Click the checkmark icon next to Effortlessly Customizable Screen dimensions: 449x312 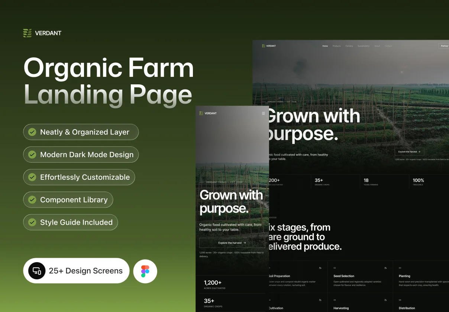[32, 177]
